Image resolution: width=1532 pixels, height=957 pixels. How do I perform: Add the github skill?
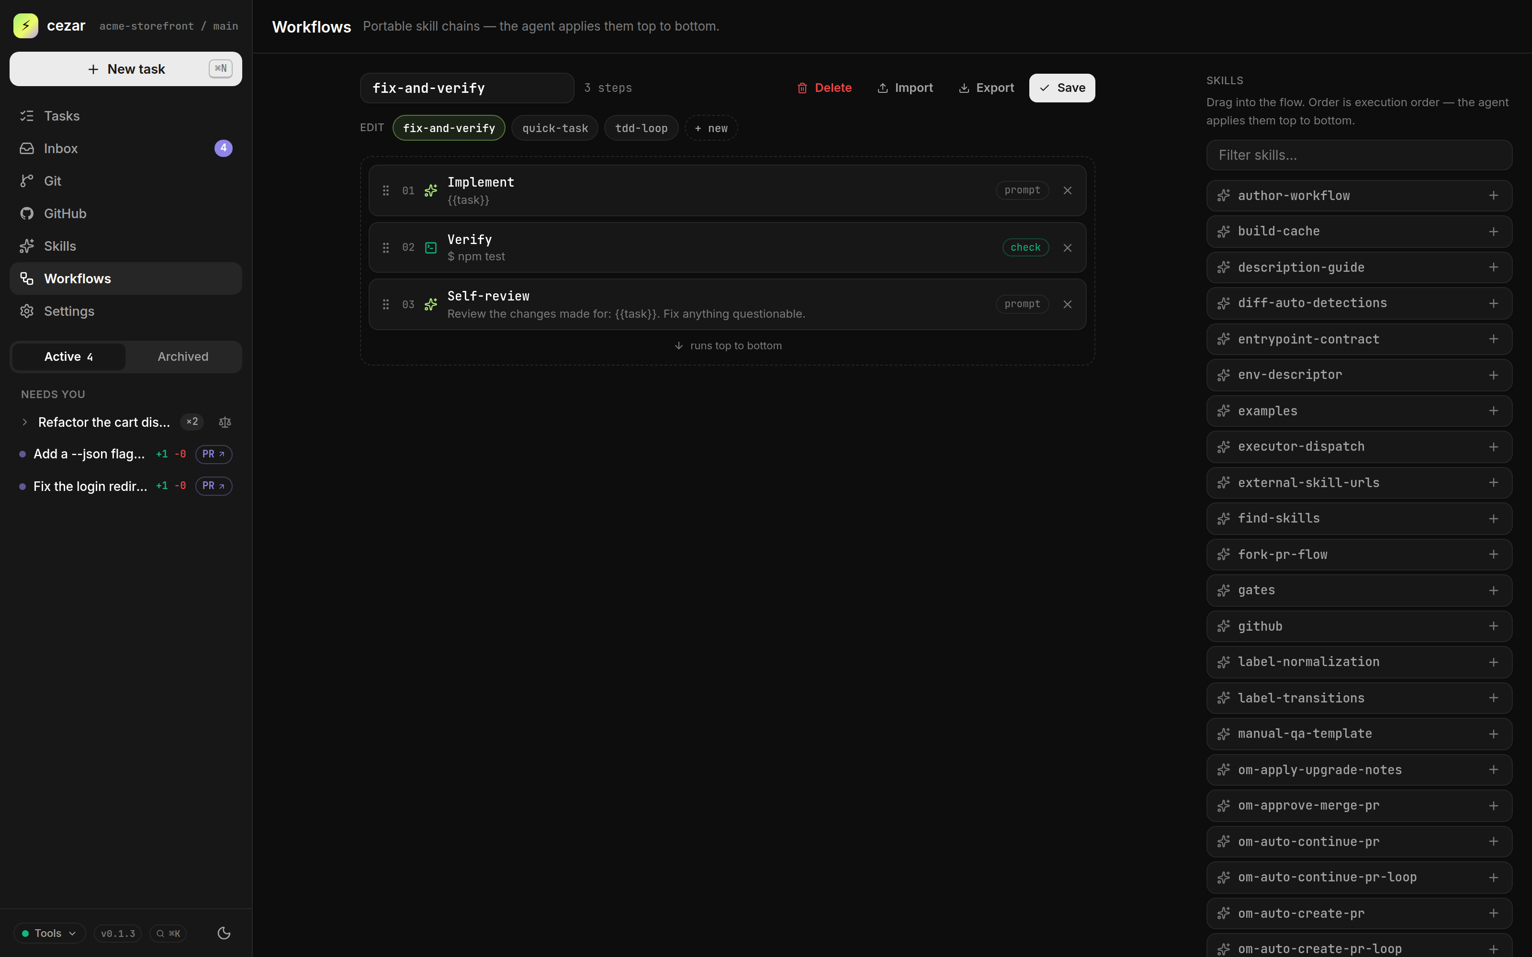point(1493,626)
